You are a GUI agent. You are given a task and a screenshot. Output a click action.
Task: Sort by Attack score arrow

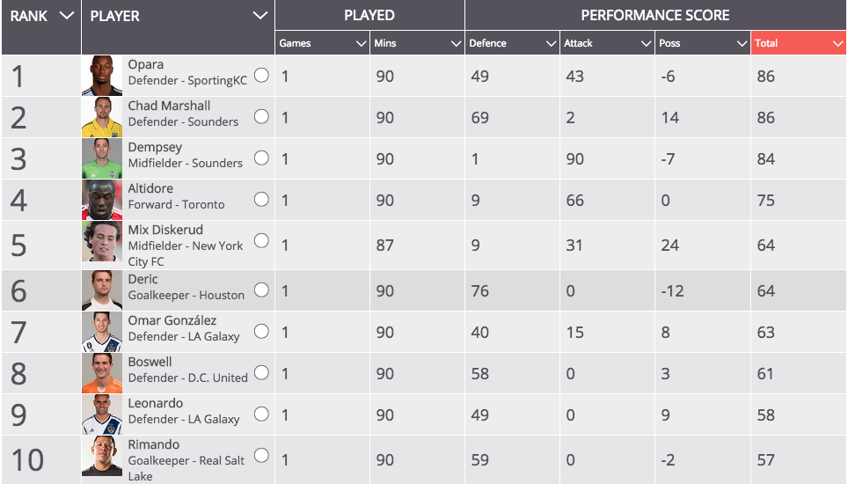pos(646,43)
